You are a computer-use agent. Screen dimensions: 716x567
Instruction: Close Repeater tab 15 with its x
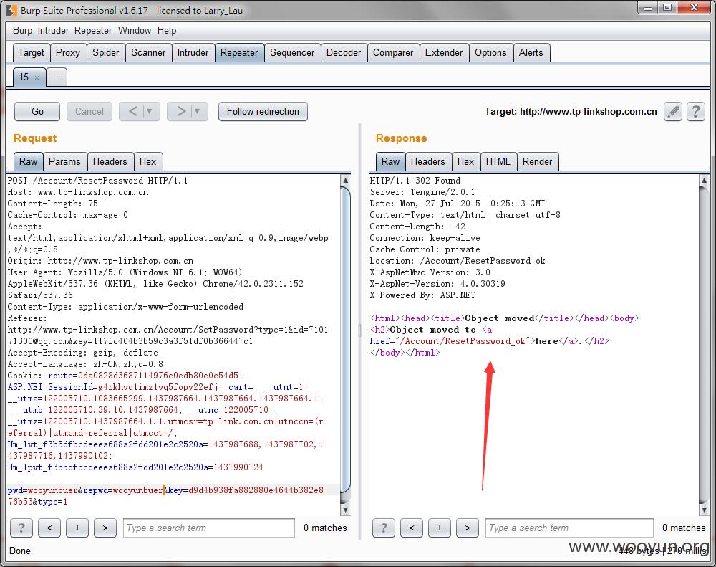tap(37, 77)
